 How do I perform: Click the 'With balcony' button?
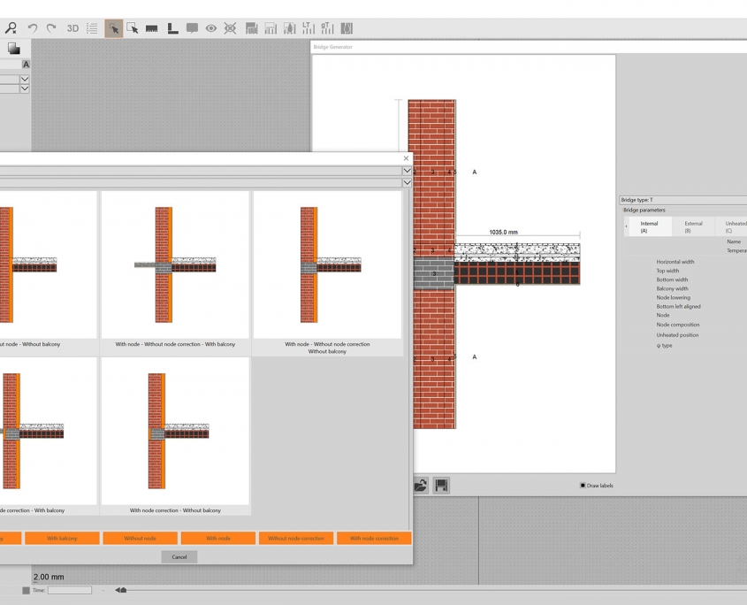[60, 538]
